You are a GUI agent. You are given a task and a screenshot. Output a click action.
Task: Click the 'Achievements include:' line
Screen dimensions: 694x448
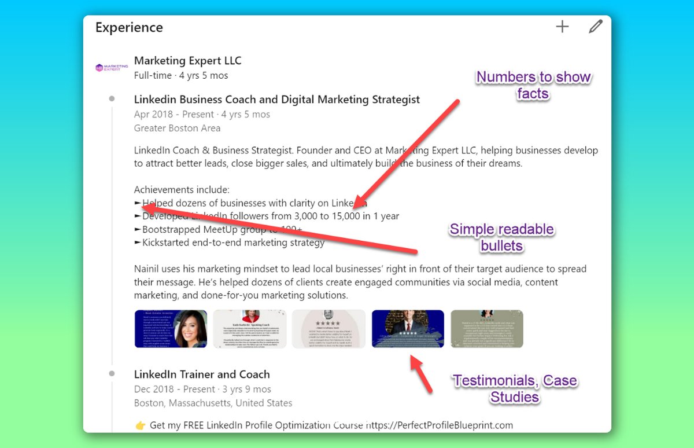pos(182,190)
